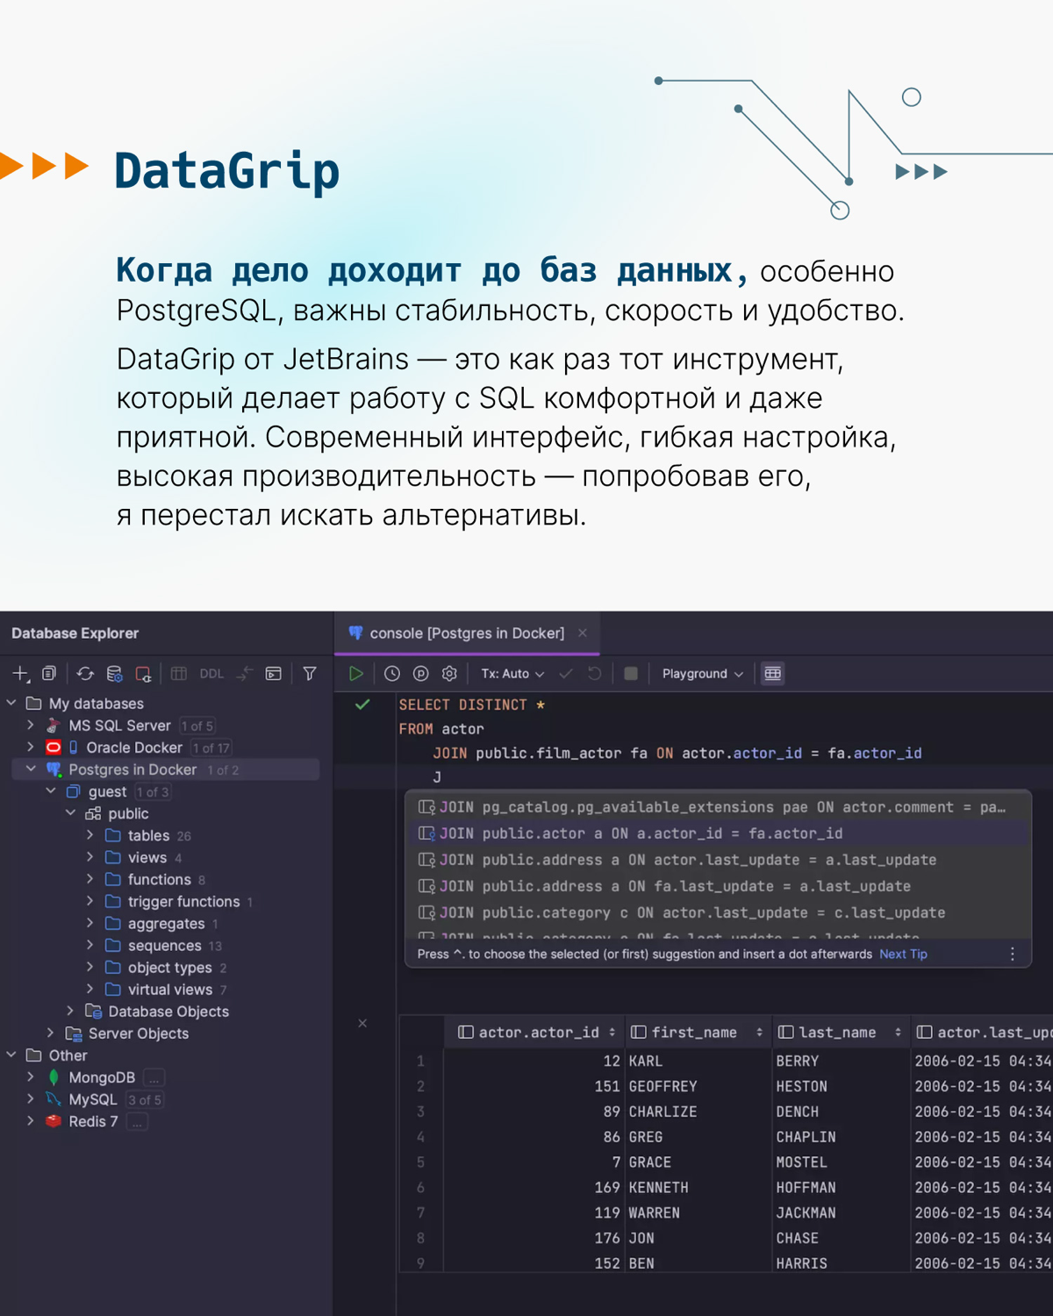Run the SQL query

(355, 673)
